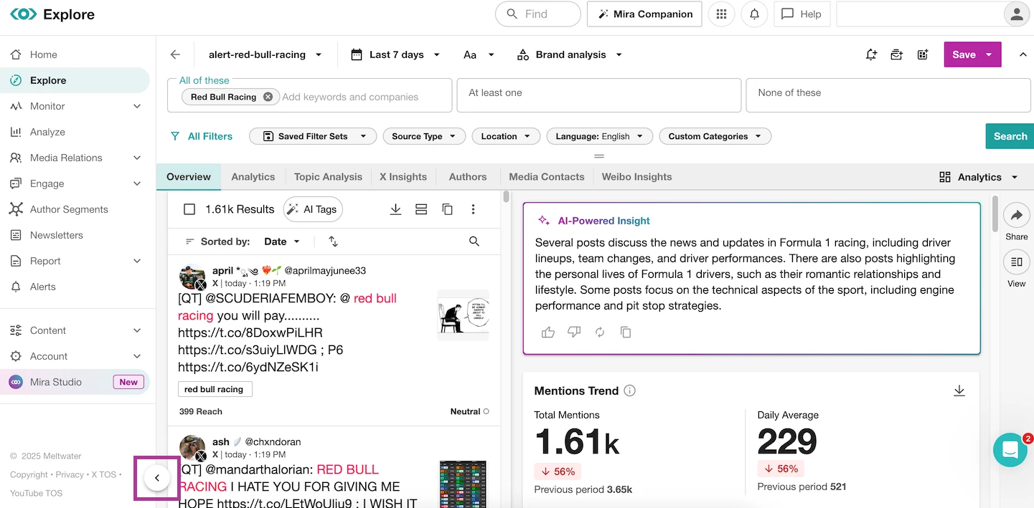Image resolution: width=1034 pixels, height=508 pixels.
Task: Switch results list layout view
Action: pos(421,209)
